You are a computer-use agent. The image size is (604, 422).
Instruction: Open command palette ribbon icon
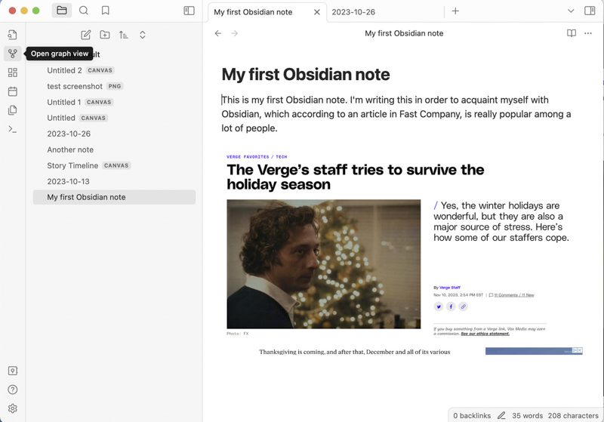(x=12, y=129)
